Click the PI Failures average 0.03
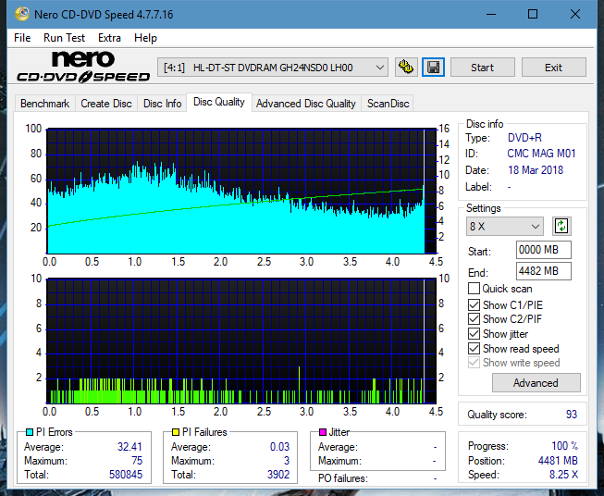Viewport: 604px width, 496px height. click(279, 447)
